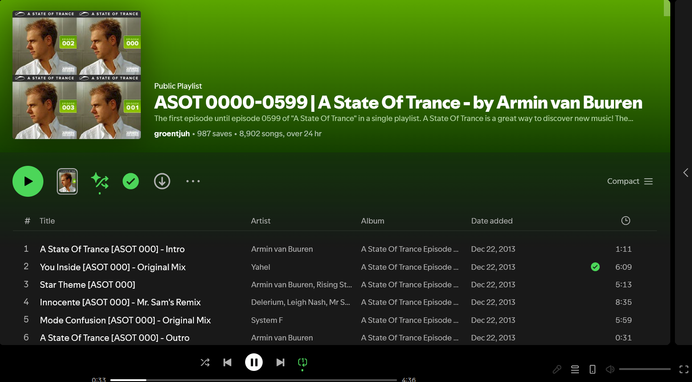Open the play queue icon
Image resolution: width=692 pixels, height=382 pixels.
[x=575, y=369]
